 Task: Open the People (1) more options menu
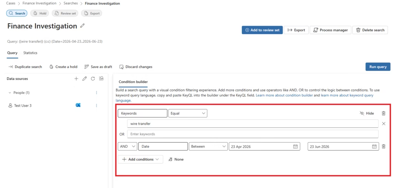96,93
